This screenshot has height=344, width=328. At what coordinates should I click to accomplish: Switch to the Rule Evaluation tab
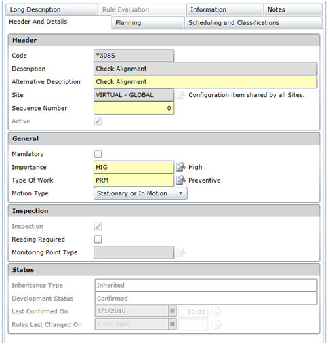tap(142, 9)
